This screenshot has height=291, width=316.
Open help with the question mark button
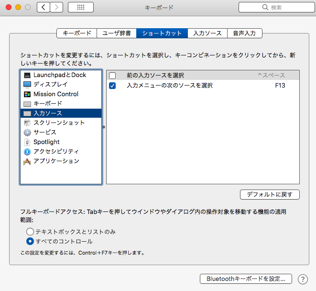point(303,280)
